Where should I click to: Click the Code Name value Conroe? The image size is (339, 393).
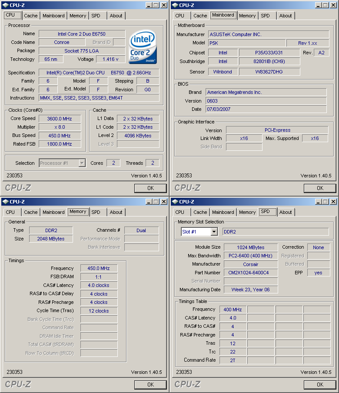pyautogui.click(x=62, y=42)
